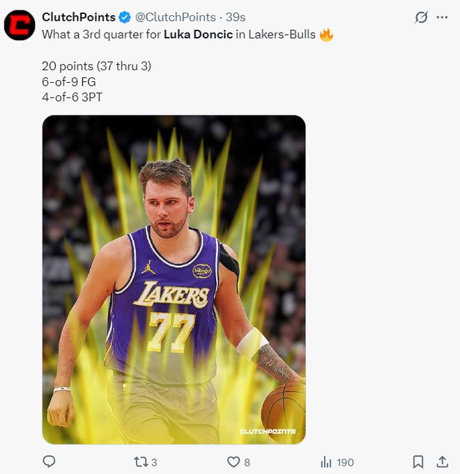Click the like count number 8
Screen dimensions: 460x474
pyautogui.click(x=247, y=462)
